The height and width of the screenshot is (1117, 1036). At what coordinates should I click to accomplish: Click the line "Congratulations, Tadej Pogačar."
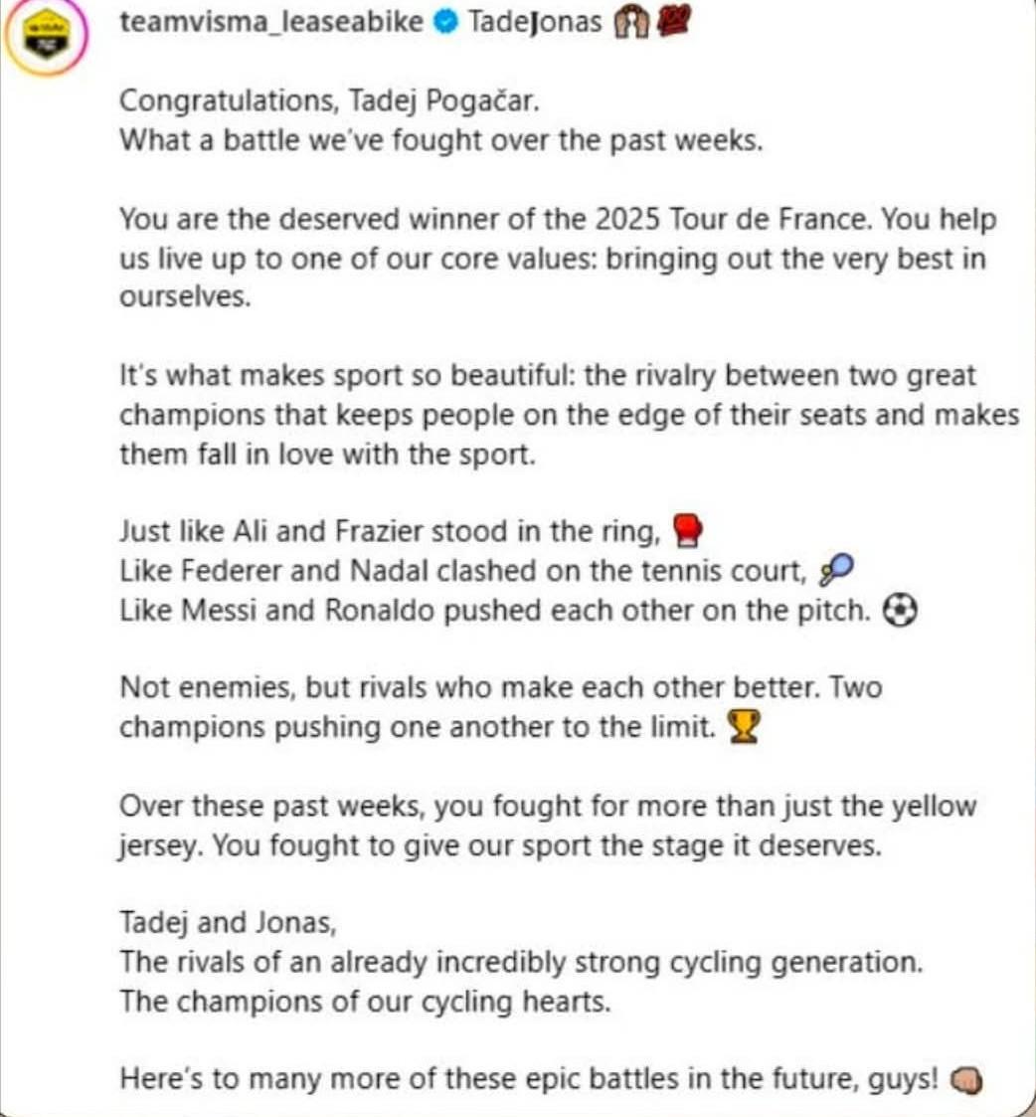coord(333,101)
